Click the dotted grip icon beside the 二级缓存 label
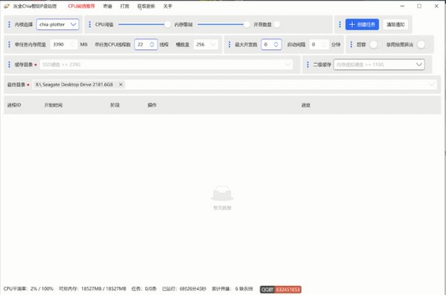446x295 pixels. click(308, 65)
